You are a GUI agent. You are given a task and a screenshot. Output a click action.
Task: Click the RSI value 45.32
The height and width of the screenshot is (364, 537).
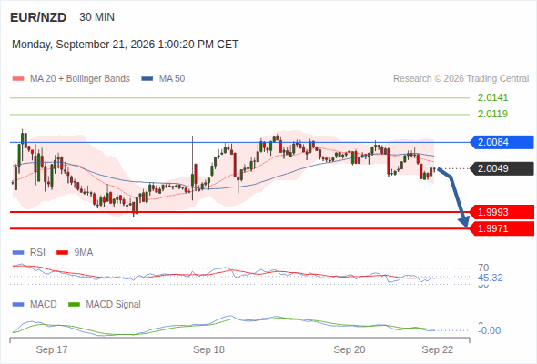[x=491, y=278]
